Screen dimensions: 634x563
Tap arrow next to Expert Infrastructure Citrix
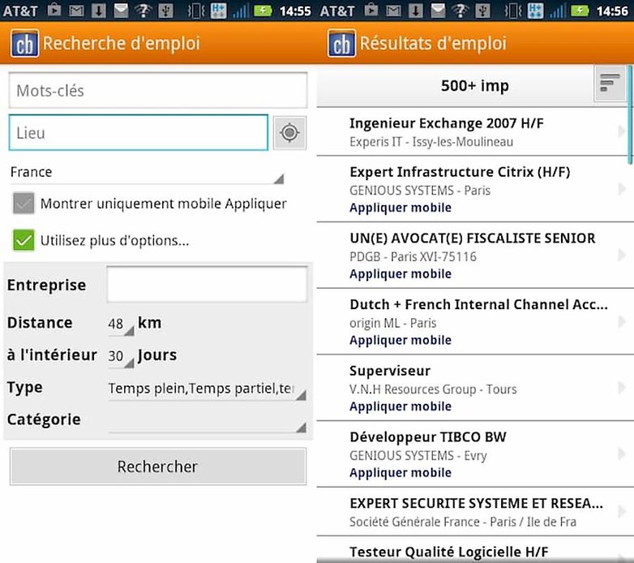click(622, 188)
